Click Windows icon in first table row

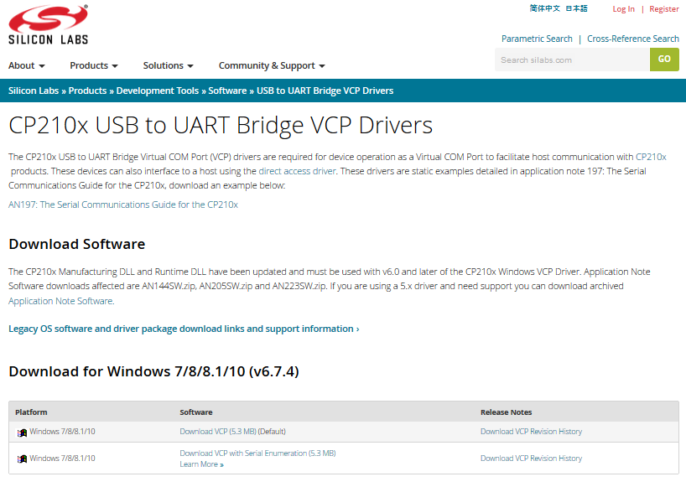tap(22, 433)
